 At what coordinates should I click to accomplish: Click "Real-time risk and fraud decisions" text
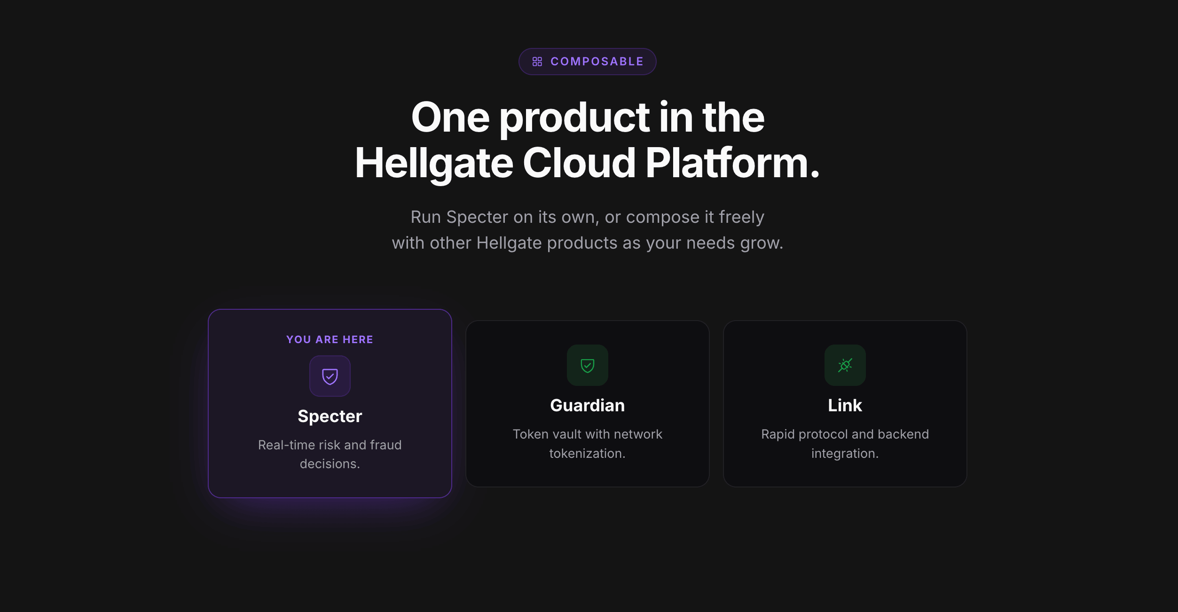click(x=330, y=454)
